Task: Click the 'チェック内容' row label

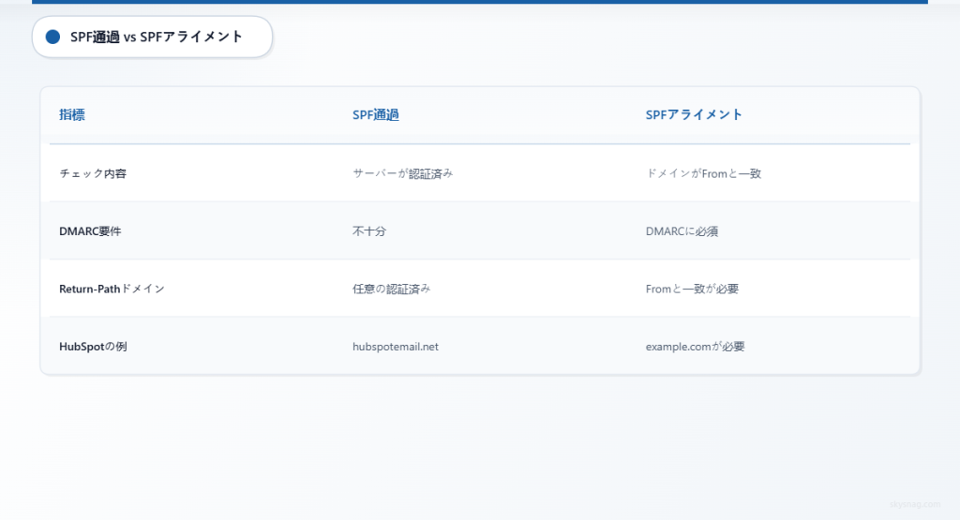Action: (93, 173)
